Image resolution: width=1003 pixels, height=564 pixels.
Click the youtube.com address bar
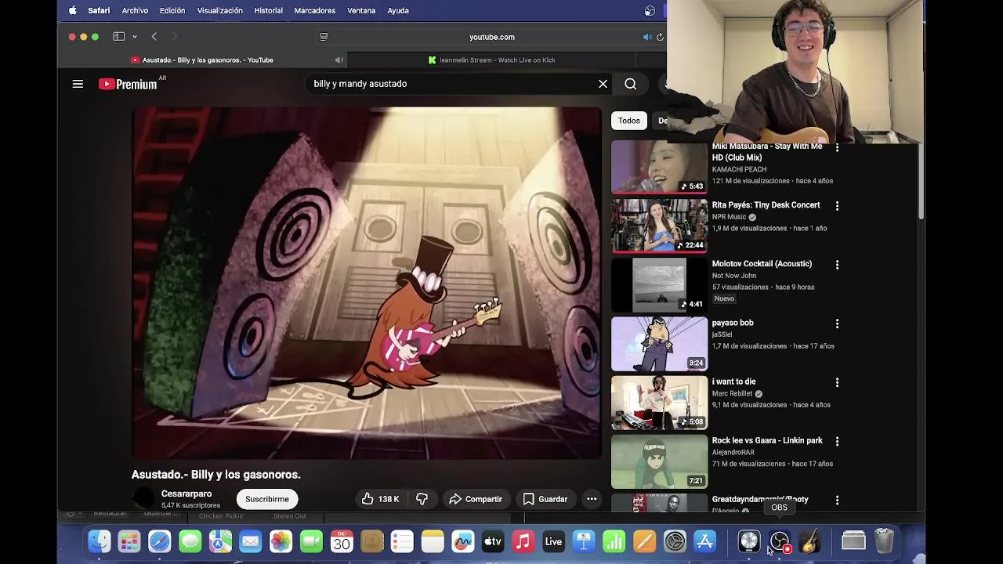(x=491, y=37)
